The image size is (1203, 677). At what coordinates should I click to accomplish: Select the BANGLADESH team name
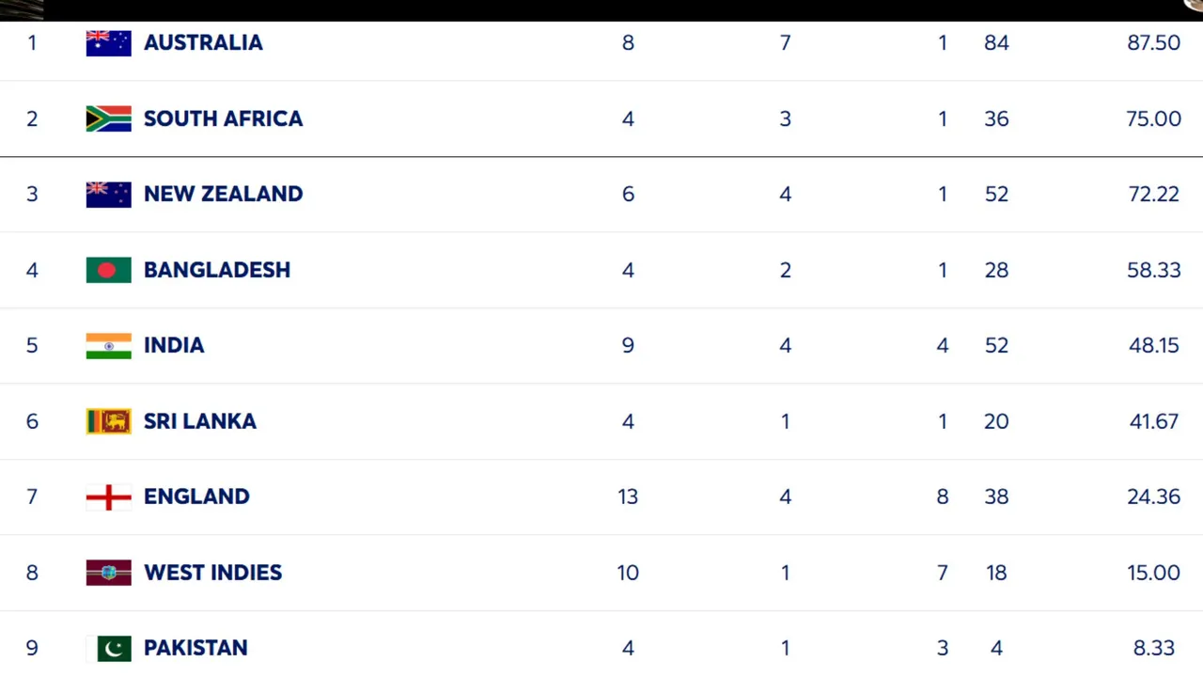(x=217, y=270)
